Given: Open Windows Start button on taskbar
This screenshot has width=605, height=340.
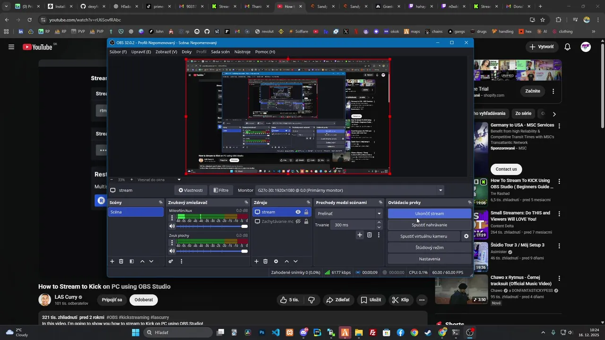Looking at the screenshot, I should pos(136,332).
